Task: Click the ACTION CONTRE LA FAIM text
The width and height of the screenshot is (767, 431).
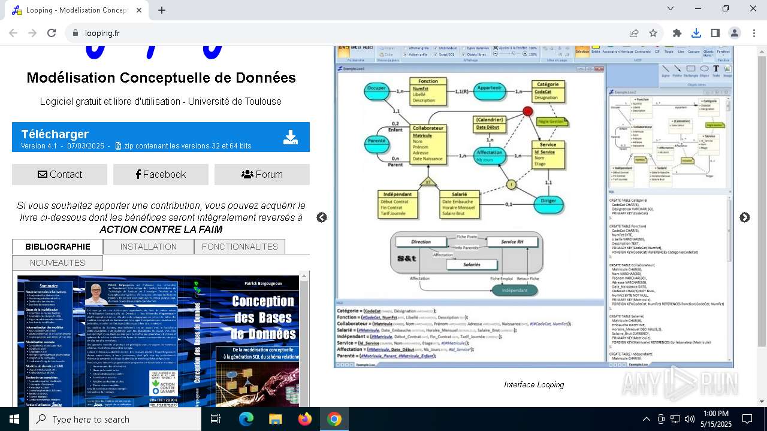Action: coord(161,229)
